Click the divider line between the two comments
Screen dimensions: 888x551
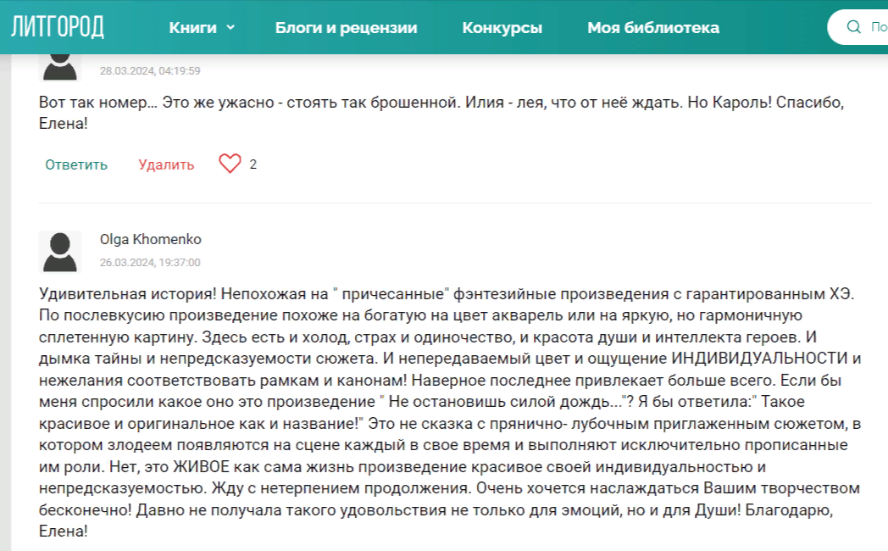[x=454, y=203]
